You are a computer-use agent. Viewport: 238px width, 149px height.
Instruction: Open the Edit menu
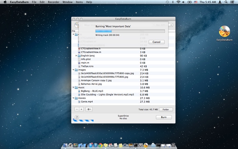coord(42,2)
